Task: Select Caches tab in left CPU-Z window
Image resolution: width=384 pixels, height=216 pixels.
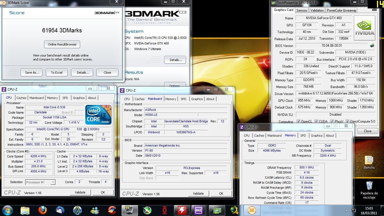Action: coord(21,98)
